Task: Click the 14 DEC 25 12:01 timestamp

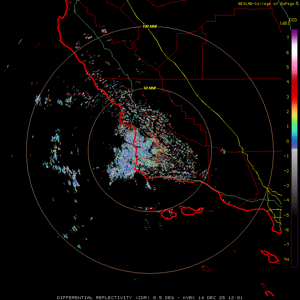Action: point(220,298)
